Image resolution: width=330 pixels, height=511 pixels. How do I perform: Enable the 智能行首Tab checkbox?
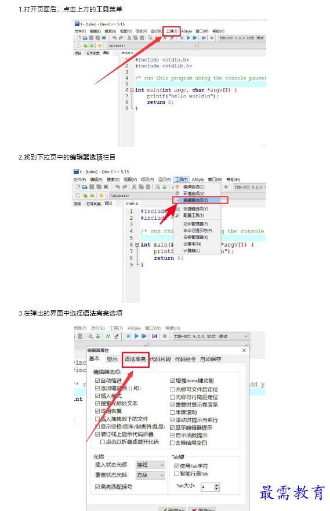(177, 473)
